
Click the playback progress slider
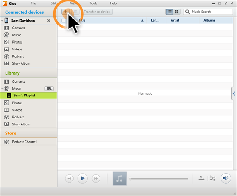159,179
